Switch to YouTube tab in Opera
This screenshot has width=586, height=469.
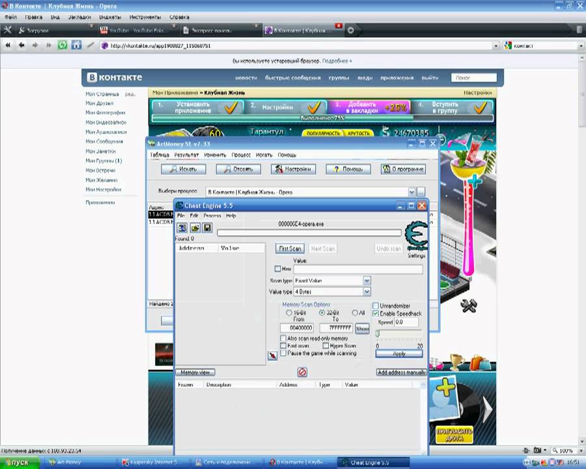137,31
